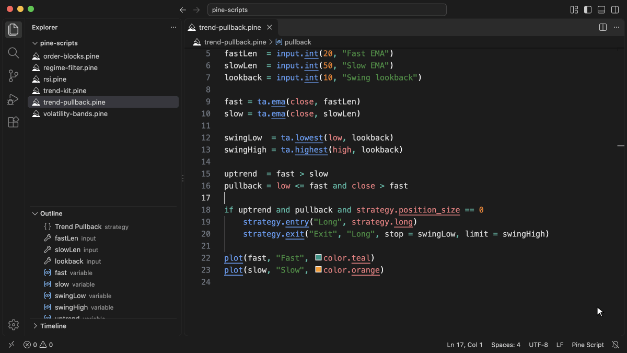This screenshot has height=353, width=627.
Task: Open the Extensions view
Action: [x=14, y=122]
